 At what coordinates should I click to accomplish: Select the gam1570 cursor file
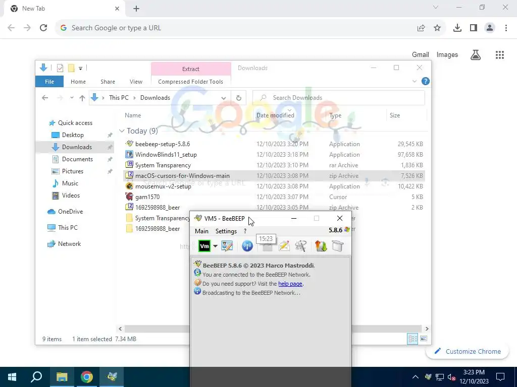pos(147,197)
